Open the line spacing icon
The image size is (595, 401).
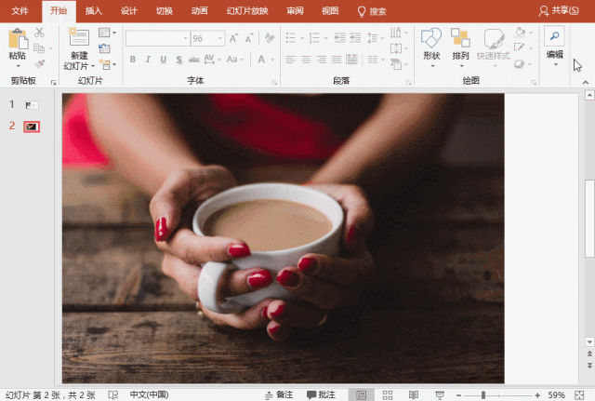click(x=372, y=37)
